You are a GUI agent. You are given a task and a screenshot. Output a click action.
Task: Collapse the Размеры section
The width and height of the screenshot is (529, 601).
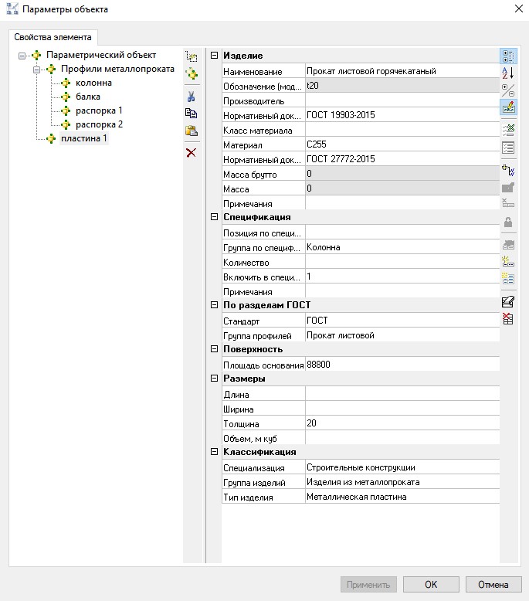[214, 379]
